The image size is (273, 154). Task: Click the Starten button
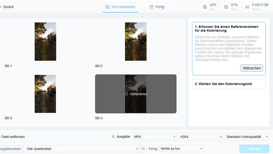[254, 149]
